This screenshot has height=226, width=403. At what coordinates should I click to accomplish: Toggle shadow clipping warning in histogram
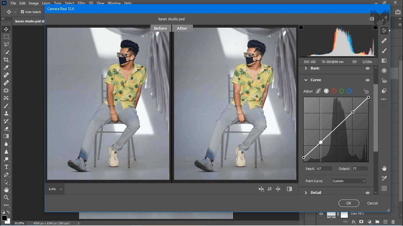301,27
